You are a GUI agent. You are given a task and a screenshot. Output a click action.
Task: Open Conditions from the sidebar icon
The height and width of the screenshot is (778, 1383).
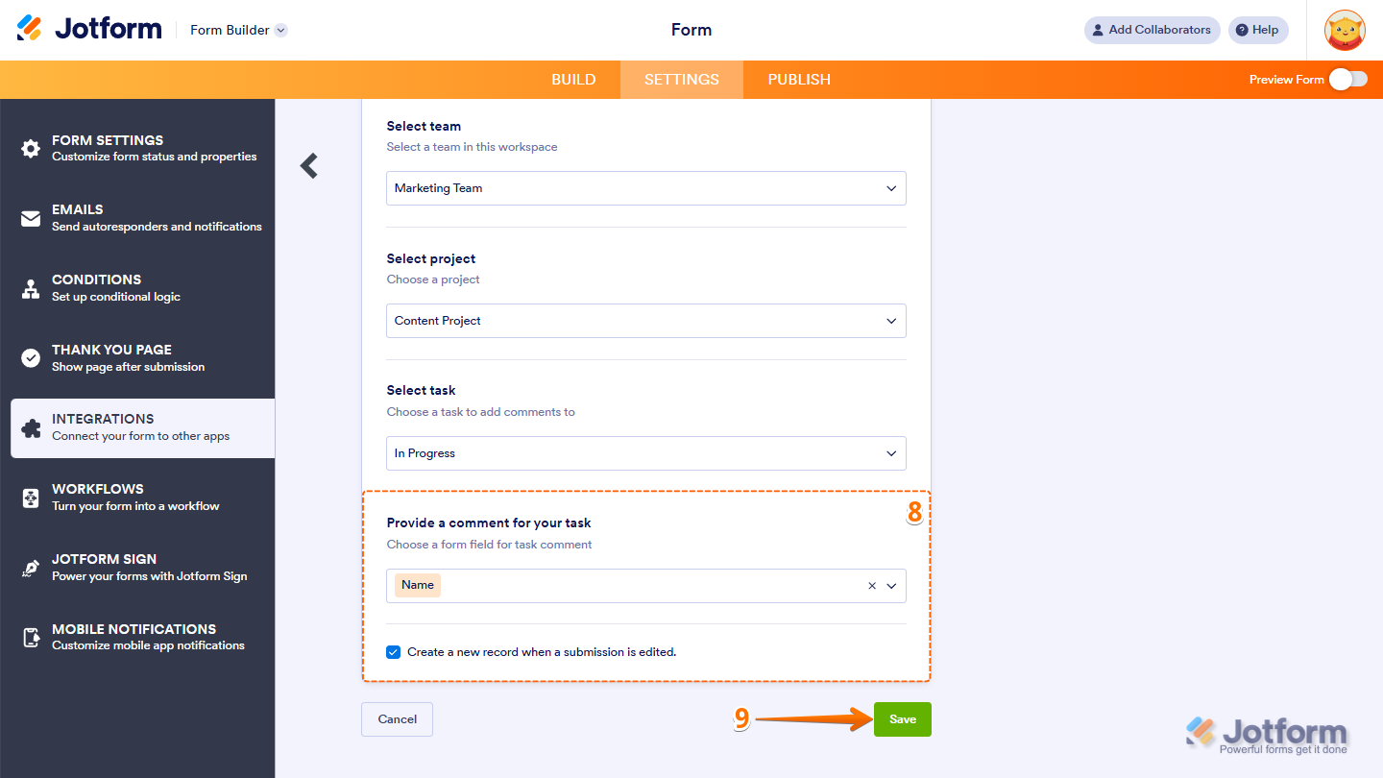[x=31, y=286]
